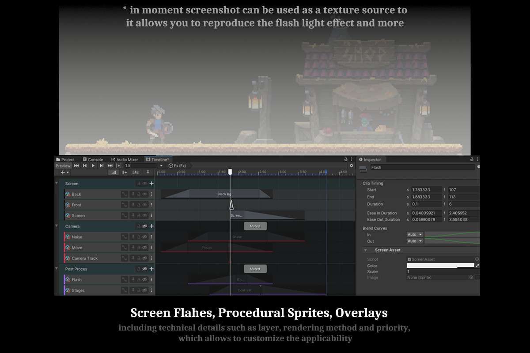
Task: Switch to the Console tab
Action: pos(93,159)
